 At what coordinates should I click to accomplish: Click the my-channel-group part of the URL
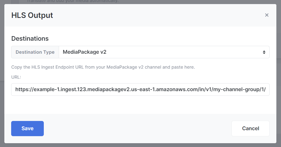point(235,89)
